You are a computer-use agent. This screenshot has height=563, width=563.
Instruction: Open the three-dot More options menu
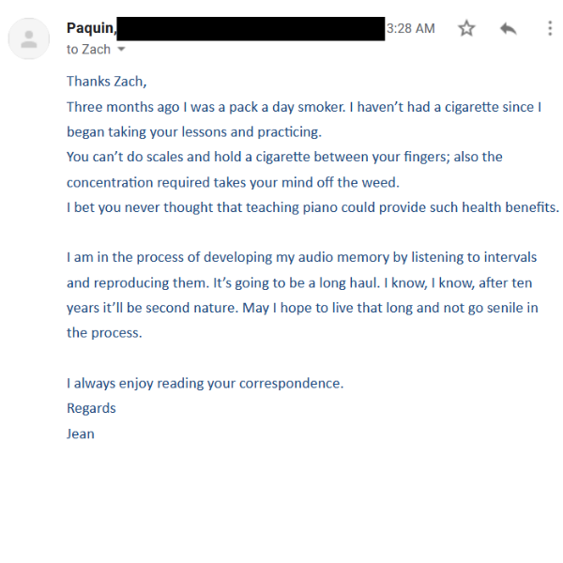tap(550, 28)
